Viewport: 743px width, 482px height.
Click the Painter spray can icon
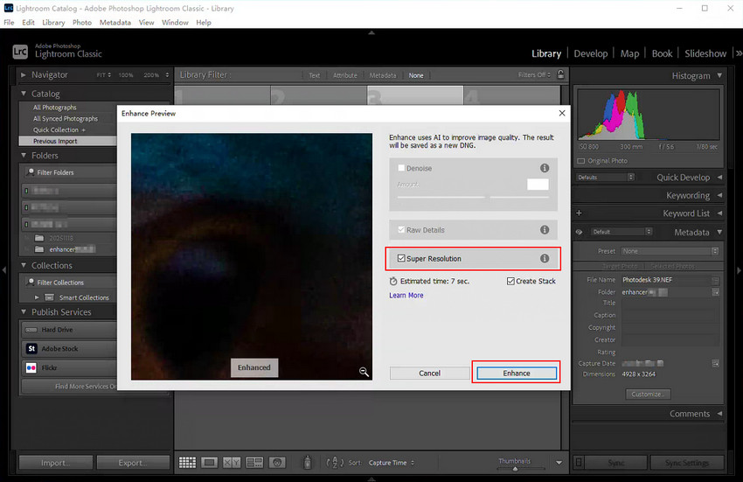pos(307,462)
